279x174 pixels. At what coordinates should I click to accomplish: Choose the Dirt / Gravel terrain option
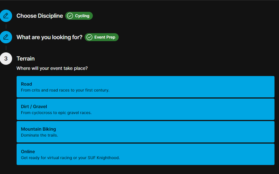tap(145, 109)
